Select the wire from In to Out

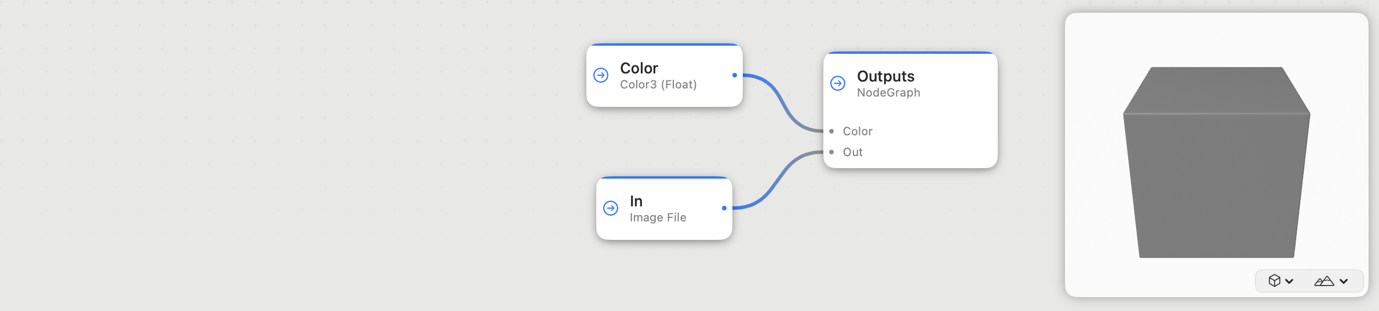778,180
